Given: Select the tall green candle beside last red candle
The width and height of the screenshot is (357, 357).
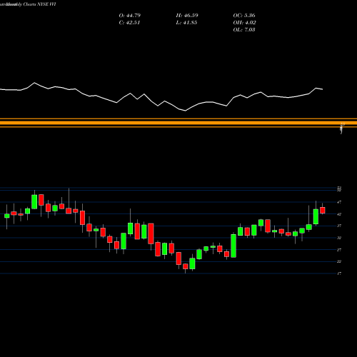Looking at the screenshot, I should coord(316,216).
